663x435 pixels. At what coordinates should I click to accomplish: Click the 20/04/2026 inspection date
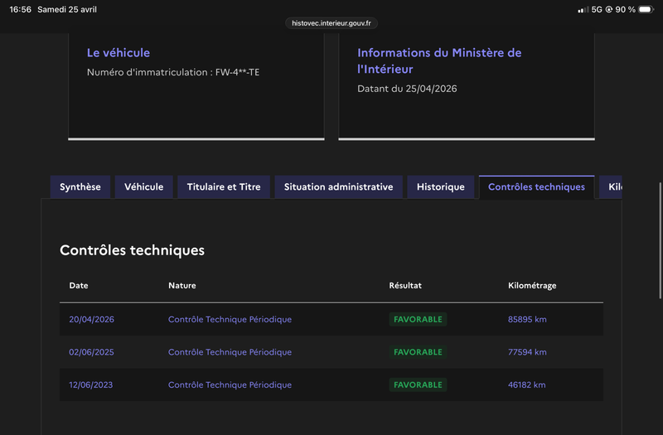click(91, 319)
